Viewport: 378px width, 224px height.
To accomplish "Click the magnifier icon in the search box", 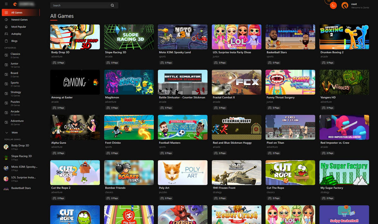I will pos(112,5).
